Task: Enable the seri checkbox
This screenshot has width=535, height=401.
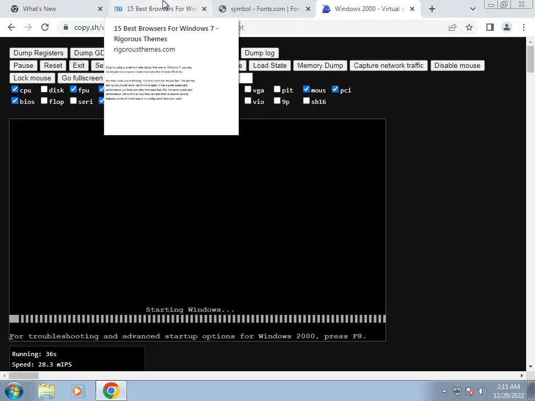Action: pyautogui.click(x=73, y=101)
